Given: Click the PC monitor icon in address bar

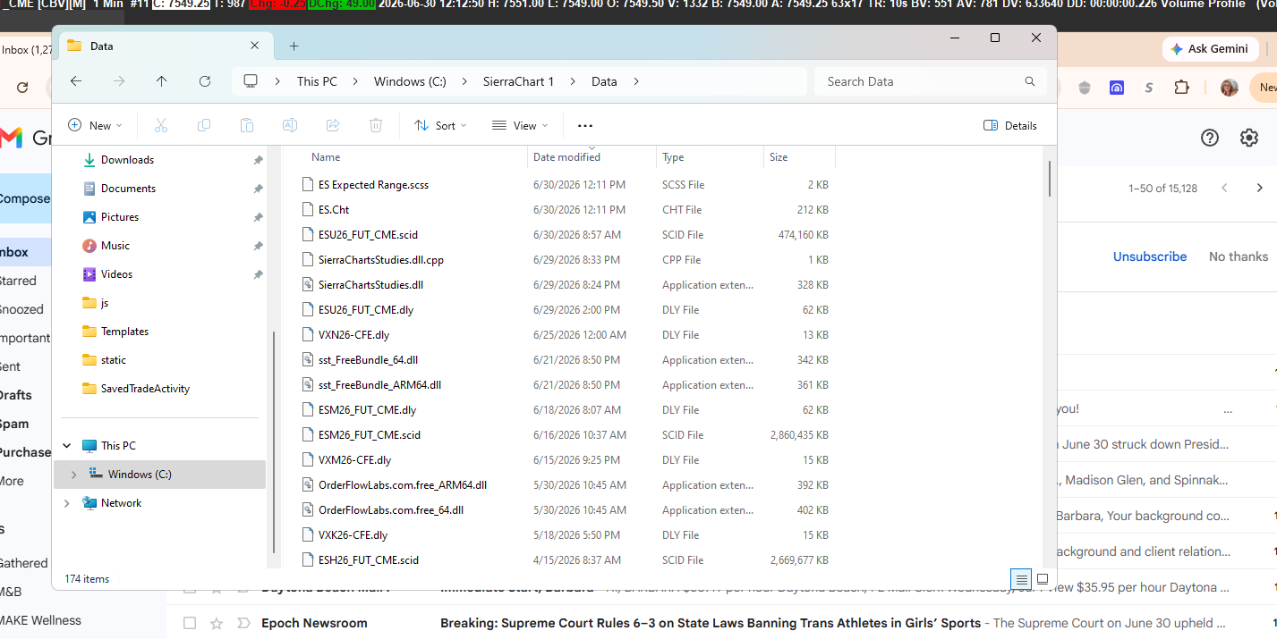Looking at the screenshot, I should [x=251, y=81].
